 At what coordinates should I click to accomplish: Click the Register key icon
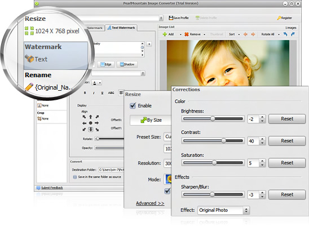279,18
